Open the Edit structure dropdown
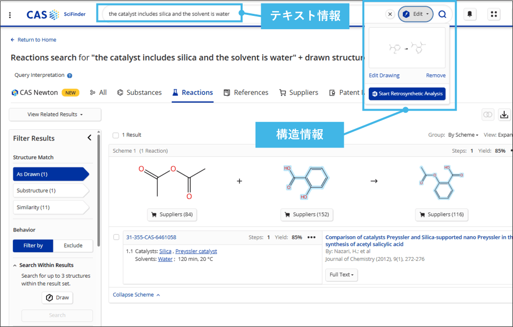Viewport: 513px width, 327px height. pyautogui.click(x=416, y=14)
